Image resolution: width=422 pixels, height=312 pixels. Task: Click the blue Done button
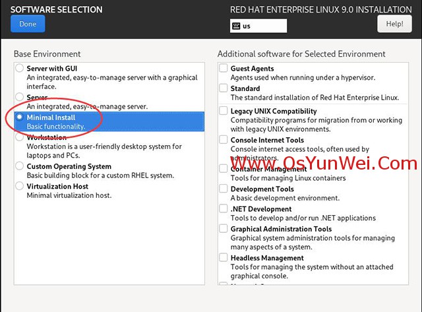click(28, 24)
